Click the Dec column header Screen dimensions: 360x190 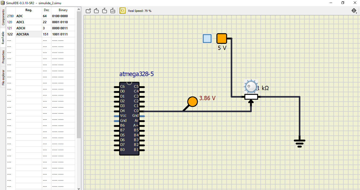click(47, 10)
